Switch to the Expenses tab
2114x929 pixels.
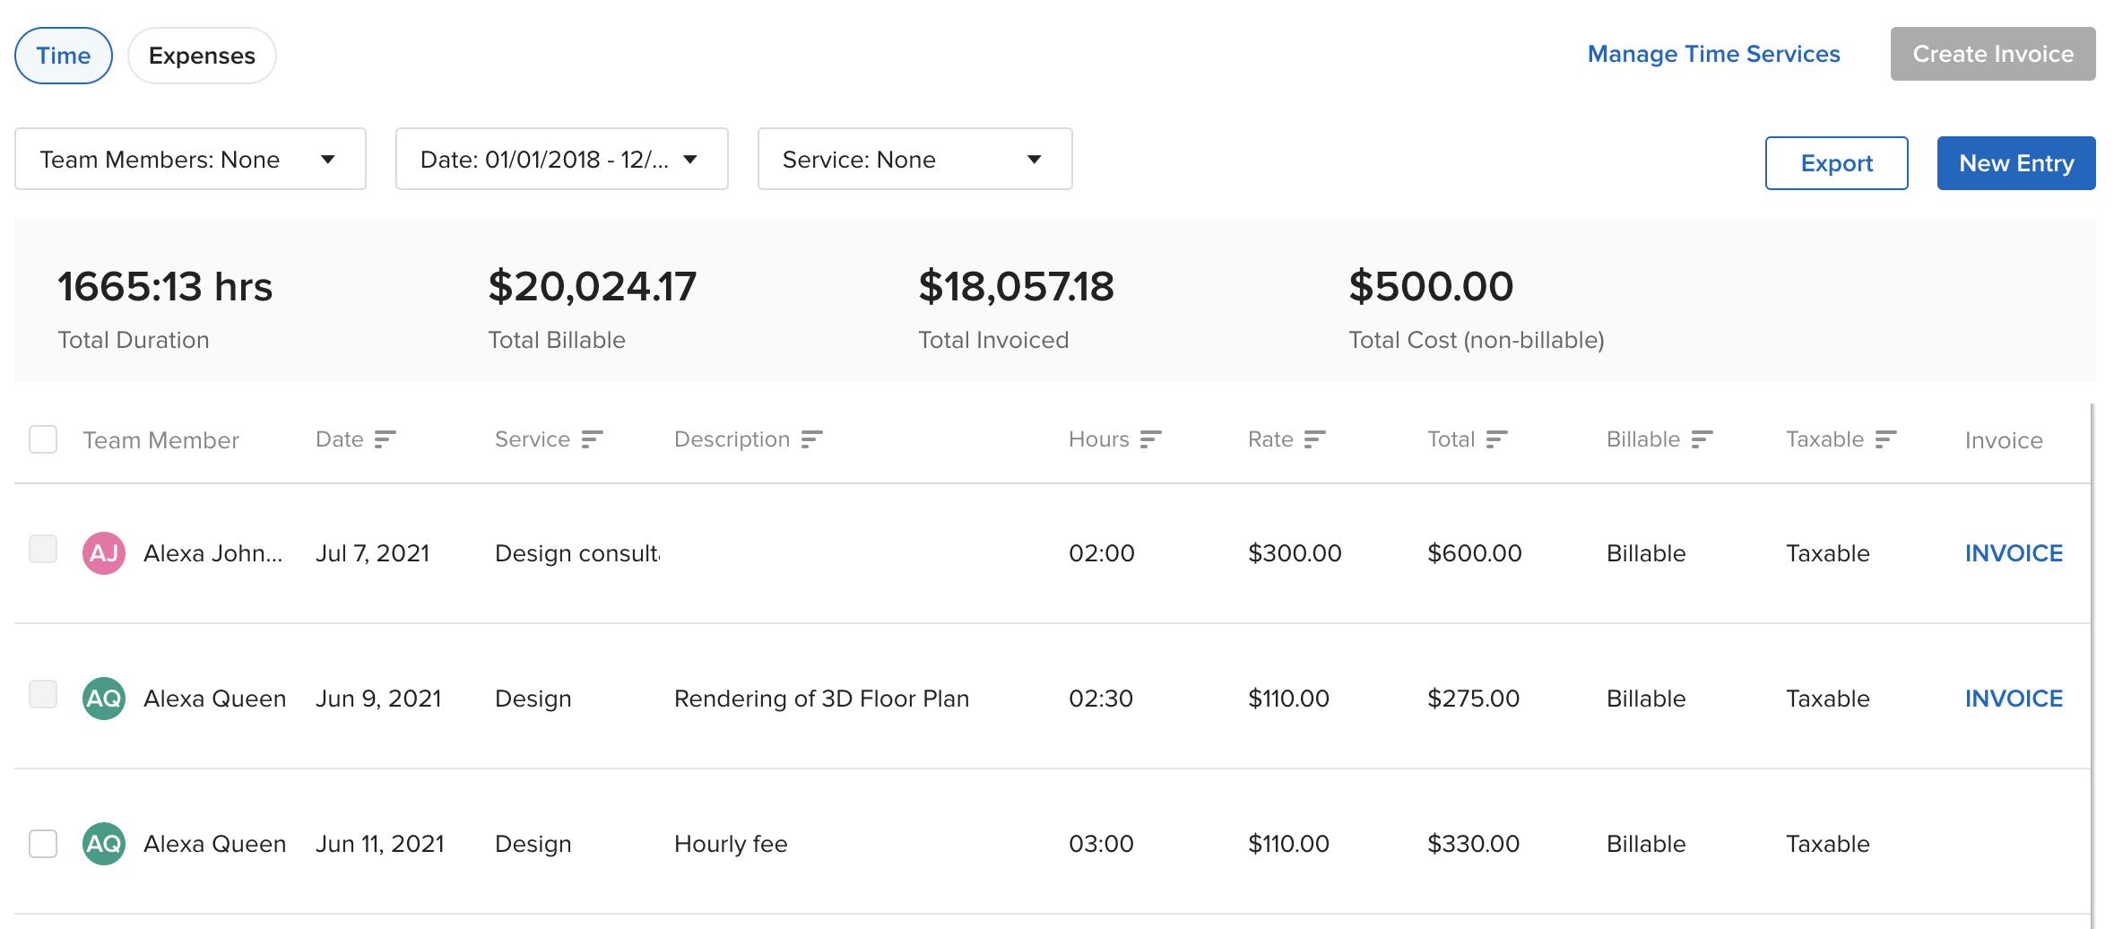coord(201,55)
